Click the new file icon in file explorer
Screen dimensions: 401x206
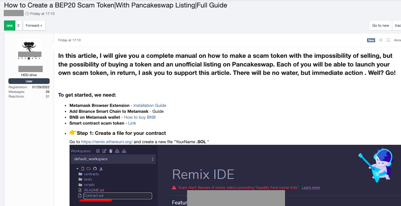click(83, 169)
